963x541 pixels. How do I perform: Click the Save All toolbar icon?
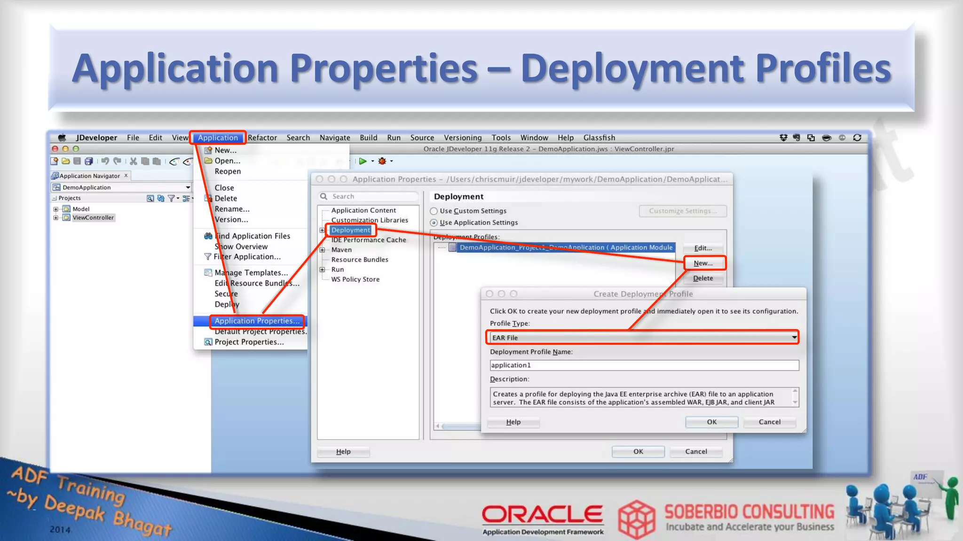point(88,161)
